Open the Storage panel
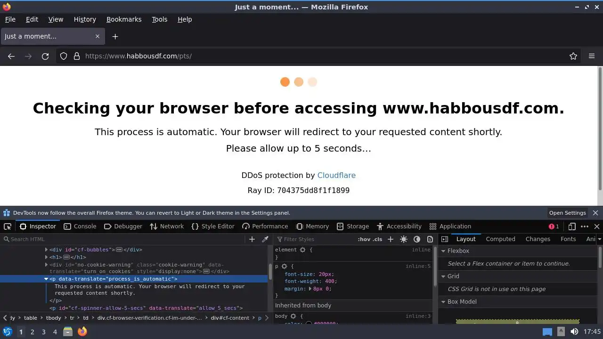Image resolution: width=603 pixels, height=339 pixels. tap(353, 226)
